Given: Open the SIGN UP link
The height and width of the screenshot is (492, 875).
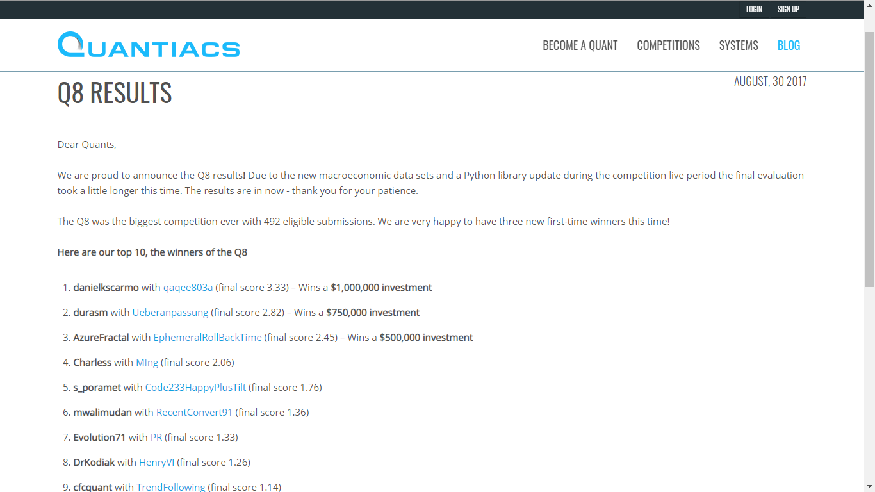Looking at the screenshot, I should click(788, 9).
